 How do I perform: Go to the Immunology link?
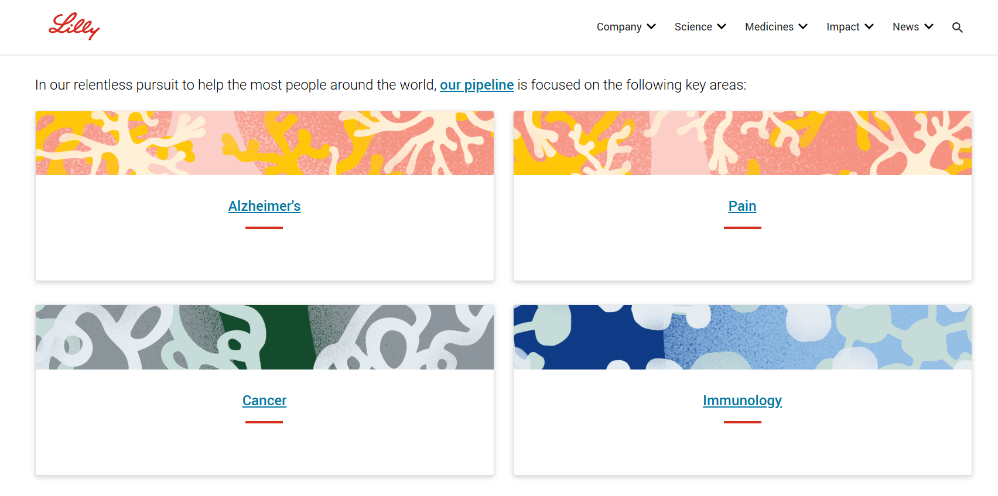coord(742,401)
